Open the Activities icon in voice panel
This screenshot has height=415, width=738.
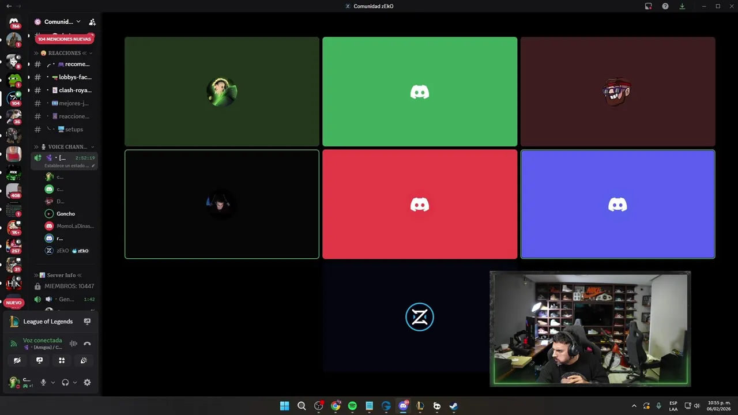(62, 360)
